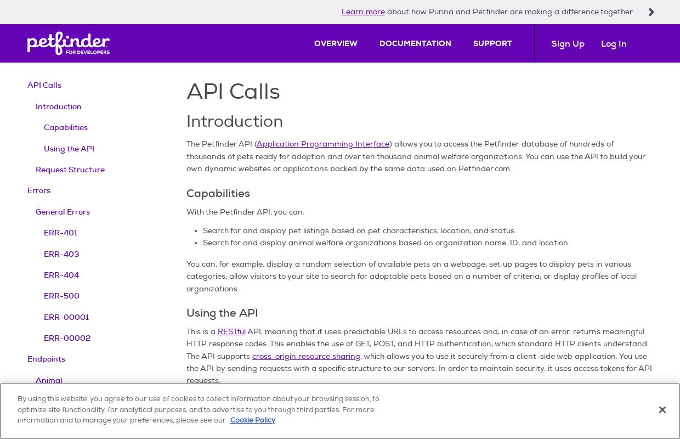
Task: Go to Introduction in the sidebar
Action: [59, 106]
